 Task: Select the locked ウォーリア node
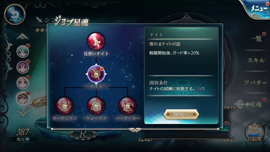(x=96, y=106)
